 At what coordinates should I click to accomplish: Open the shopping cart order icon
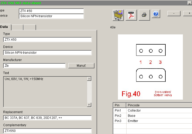pos(118,15)
